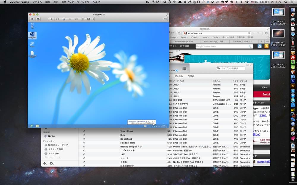Open the Note bookmarks dropdown
This screenshot has height=185, width=297.
(x=206, y=37)
